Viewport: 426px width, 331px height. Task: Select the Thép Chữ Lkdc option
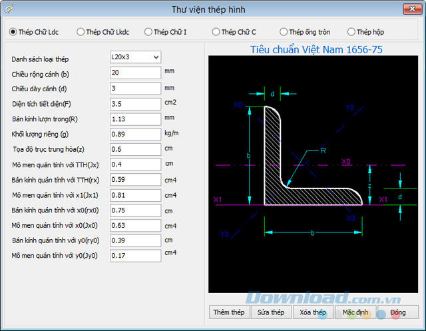(x=81, y=32)
